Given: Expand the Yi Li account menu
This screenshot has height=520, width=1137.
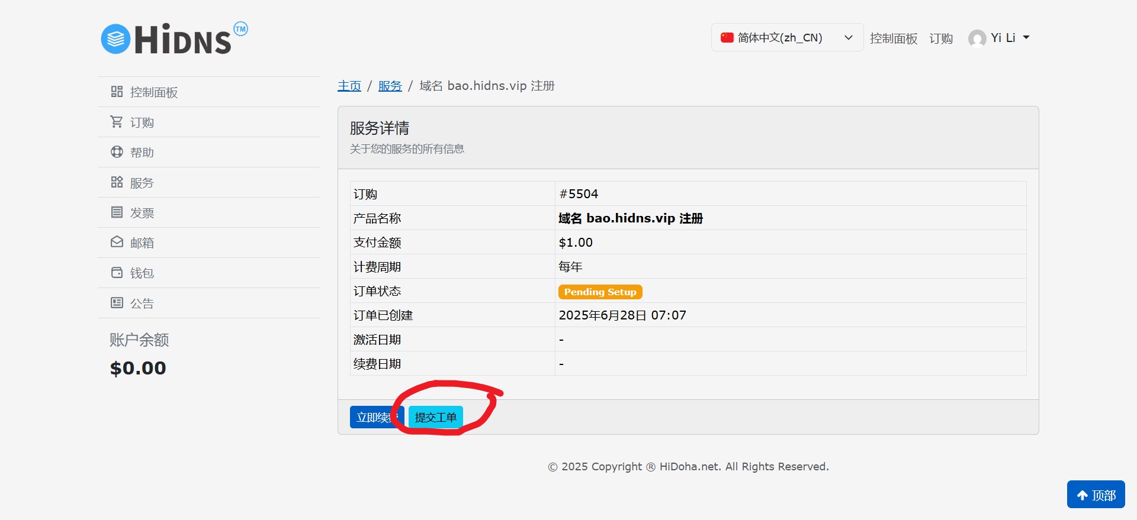Looking at the screenshot, I should tap(1000, 38).
